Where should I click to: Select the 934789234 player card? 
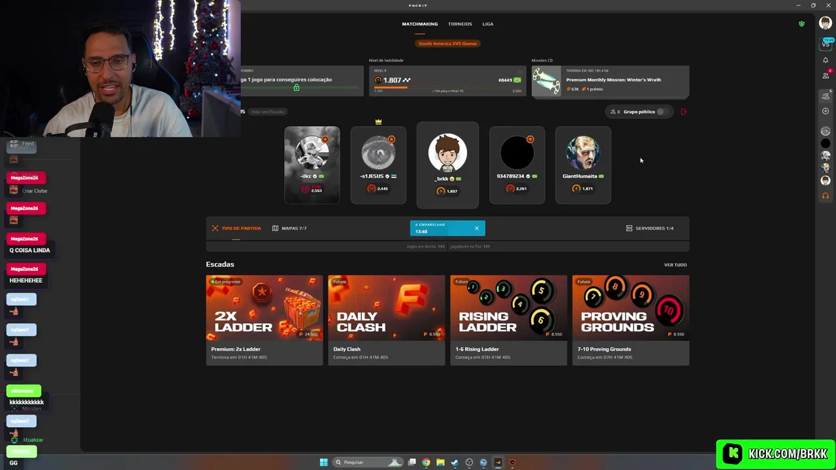517,165
